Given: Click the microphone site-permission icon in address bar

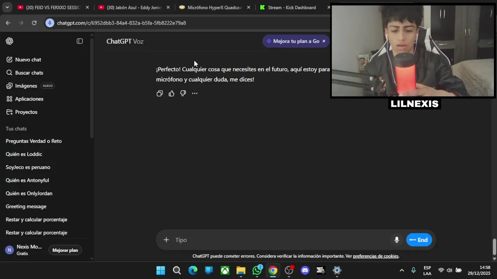Looking at the screenshot, I should click(x=49, y=23).
